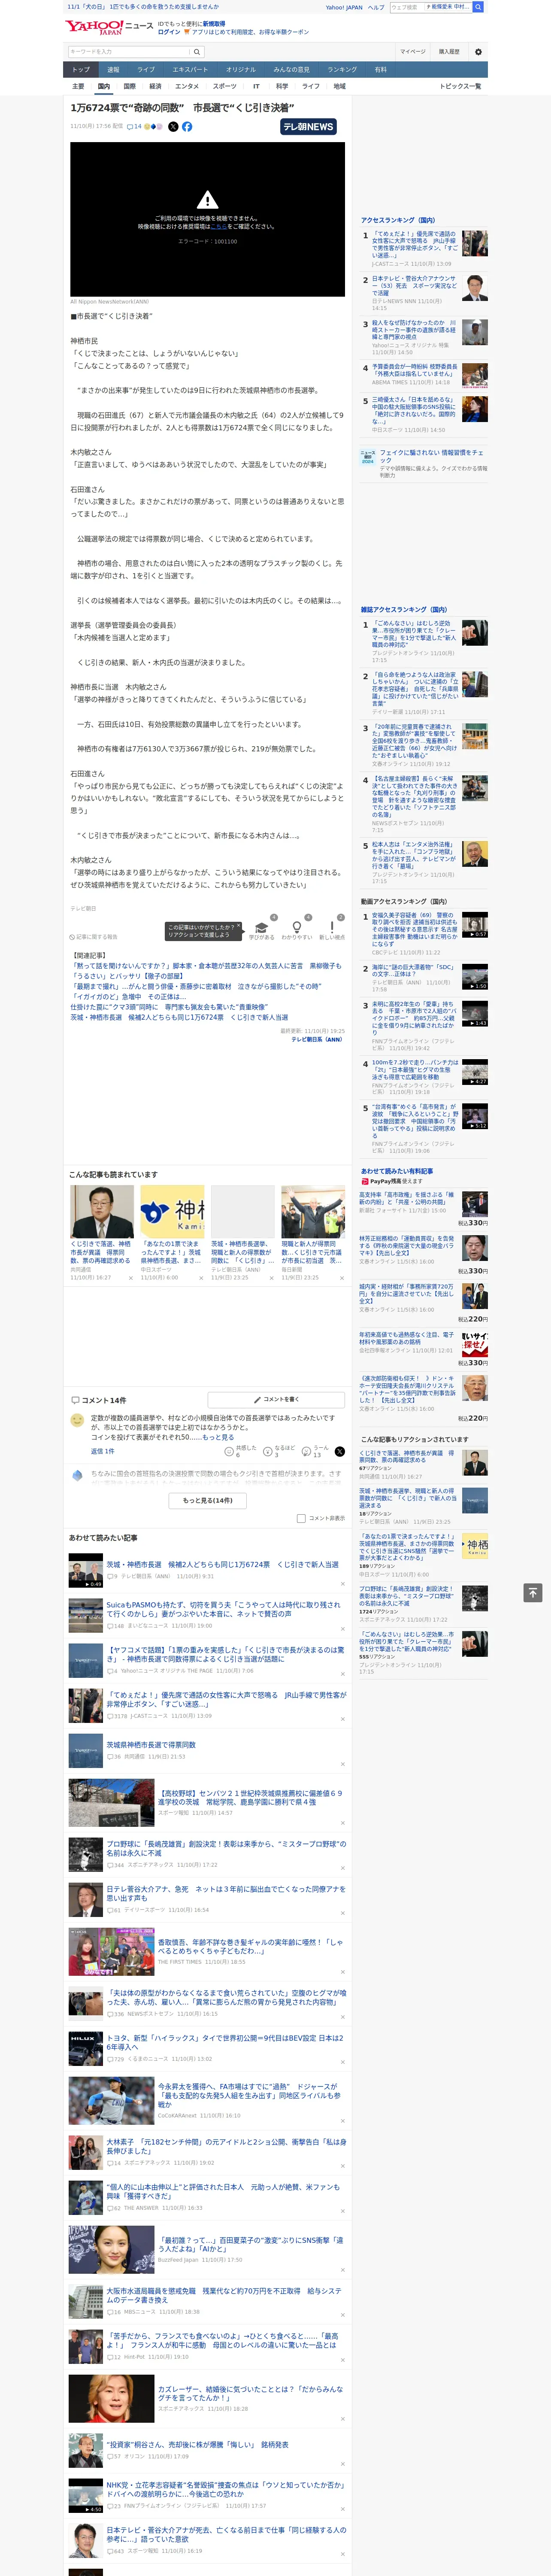Open ranking article about 日本テレビ・菅谷大介アナウンサー
Screen dimensions: 551x2576
pos(414,286)
